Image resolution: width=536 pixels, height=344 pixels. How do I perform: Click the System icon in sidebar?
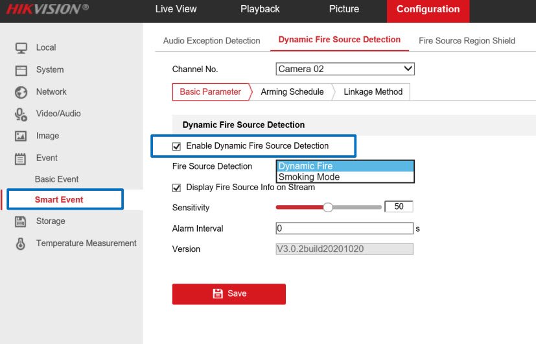point(21,70)
